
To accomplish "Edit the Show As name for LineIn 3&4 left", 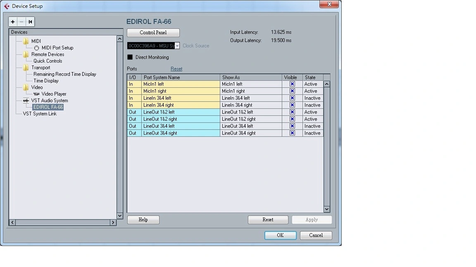I will point(251,98).
